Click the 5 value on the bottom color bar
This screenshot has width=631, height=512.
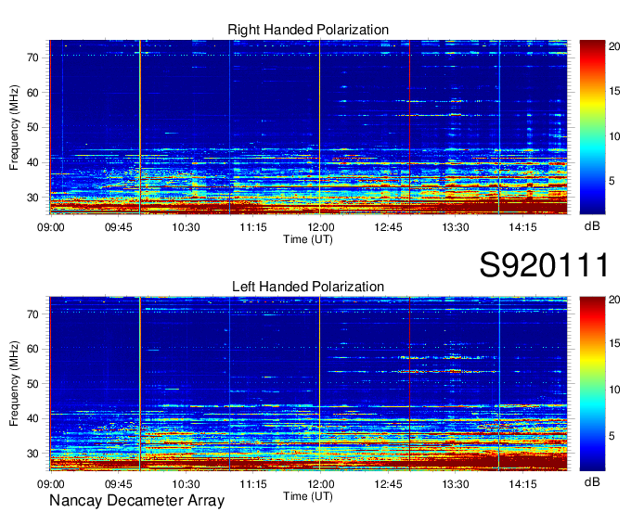[x=612, y=436]
